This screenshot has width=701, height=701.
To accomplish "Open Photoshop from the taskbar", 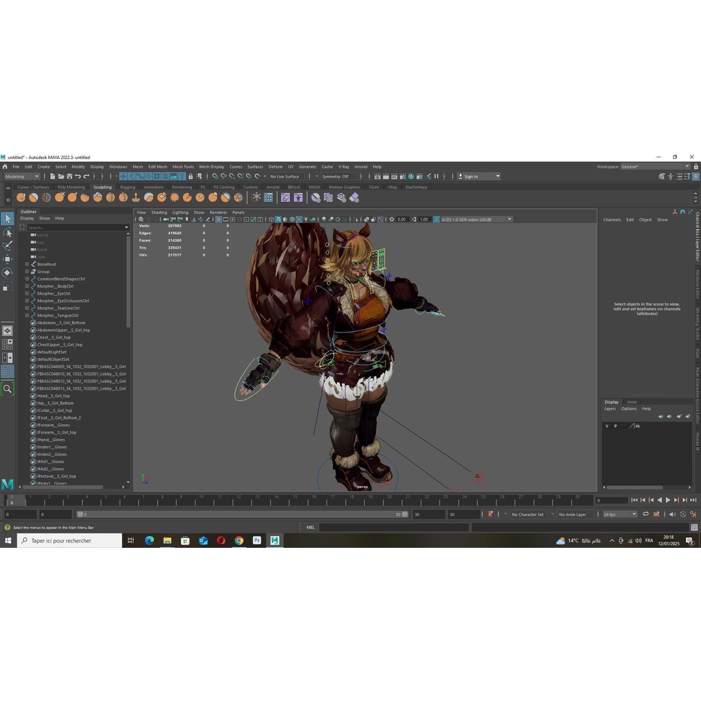I will click(256, 541).
